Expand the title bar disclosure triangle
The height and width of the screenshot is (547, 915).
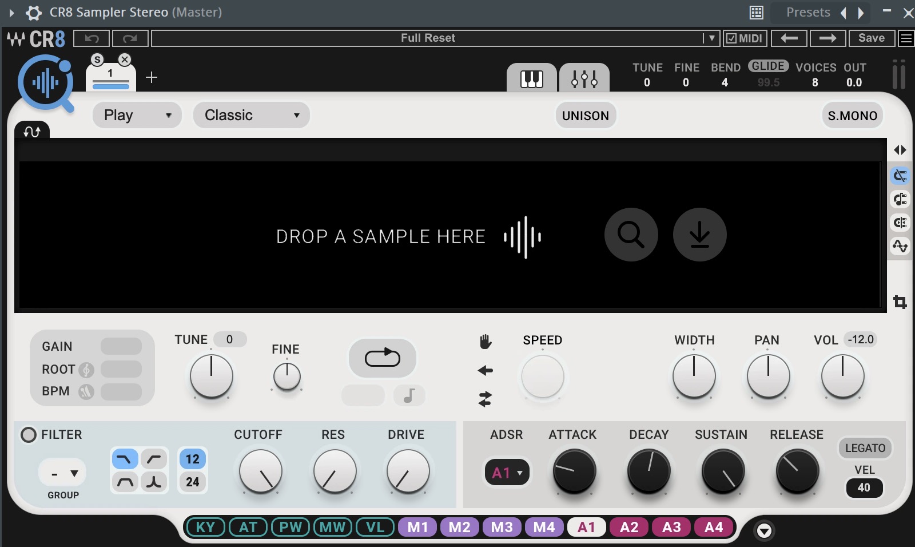[x=11, y=13]
